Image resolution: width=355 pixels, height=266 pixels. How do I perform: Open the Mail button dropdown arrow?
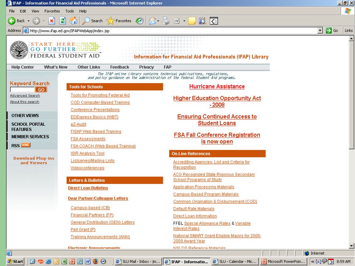[x=158, y=21]
